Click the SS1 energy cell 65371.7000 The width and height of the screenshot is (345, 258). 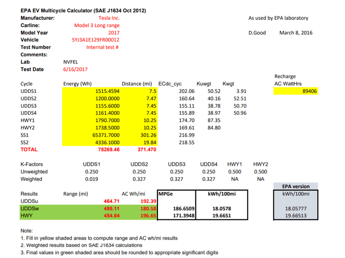pyautogui.click(x=106, y=135)
